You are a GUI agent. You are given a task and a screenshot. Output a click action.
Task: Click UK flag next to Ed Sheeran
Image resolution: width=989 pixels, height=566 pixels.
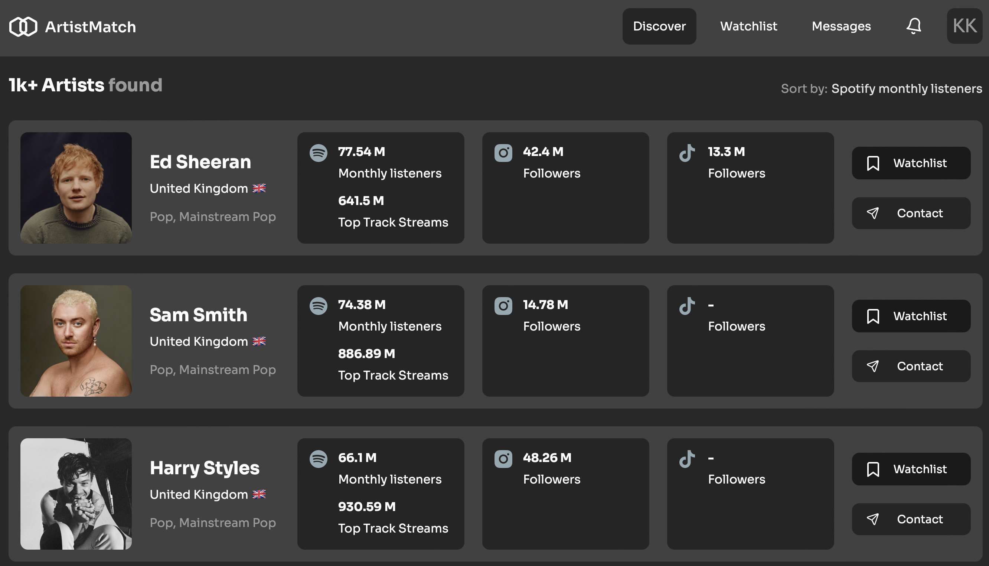click(259, 188)
